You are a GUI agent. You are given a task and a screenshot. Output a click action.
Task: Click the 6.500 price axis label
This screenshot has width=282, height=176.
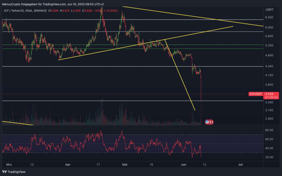269,17
